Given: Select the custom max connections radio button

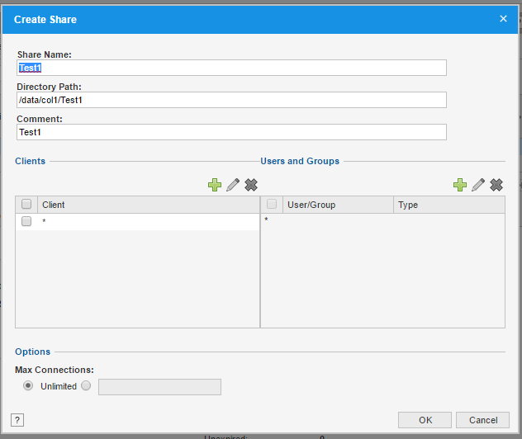Looking at the screenshot, I should (x=86, y=386).
